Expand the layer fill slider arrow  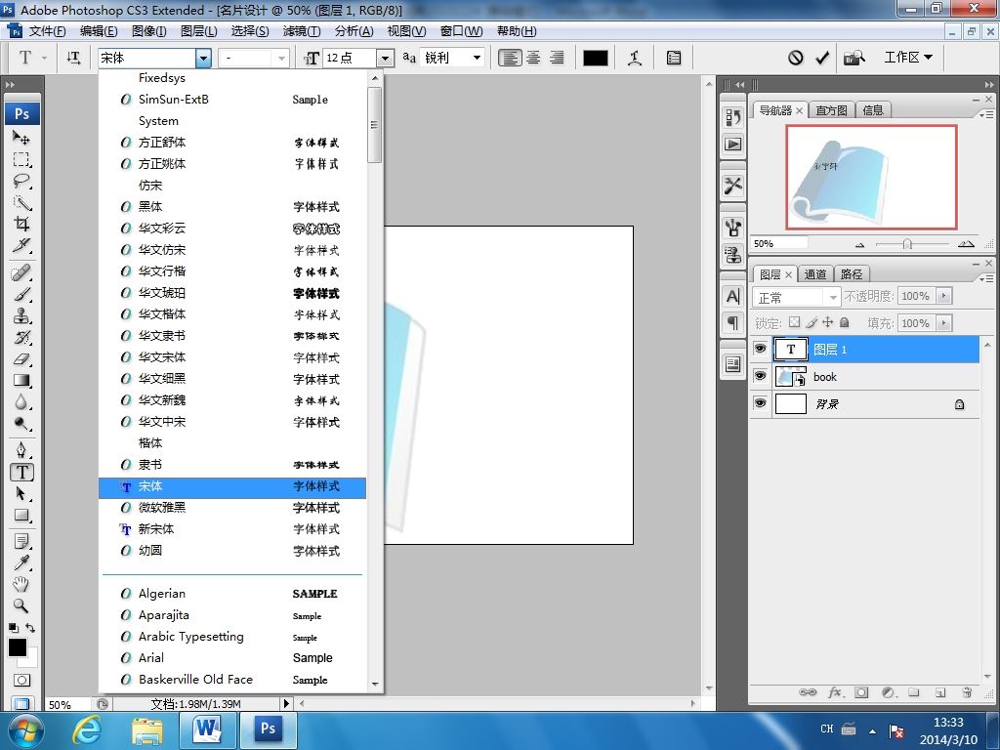pos(944,323)
